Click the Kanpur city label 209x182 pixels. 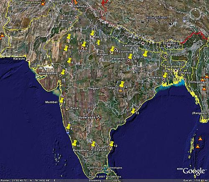tap(102, 54)
